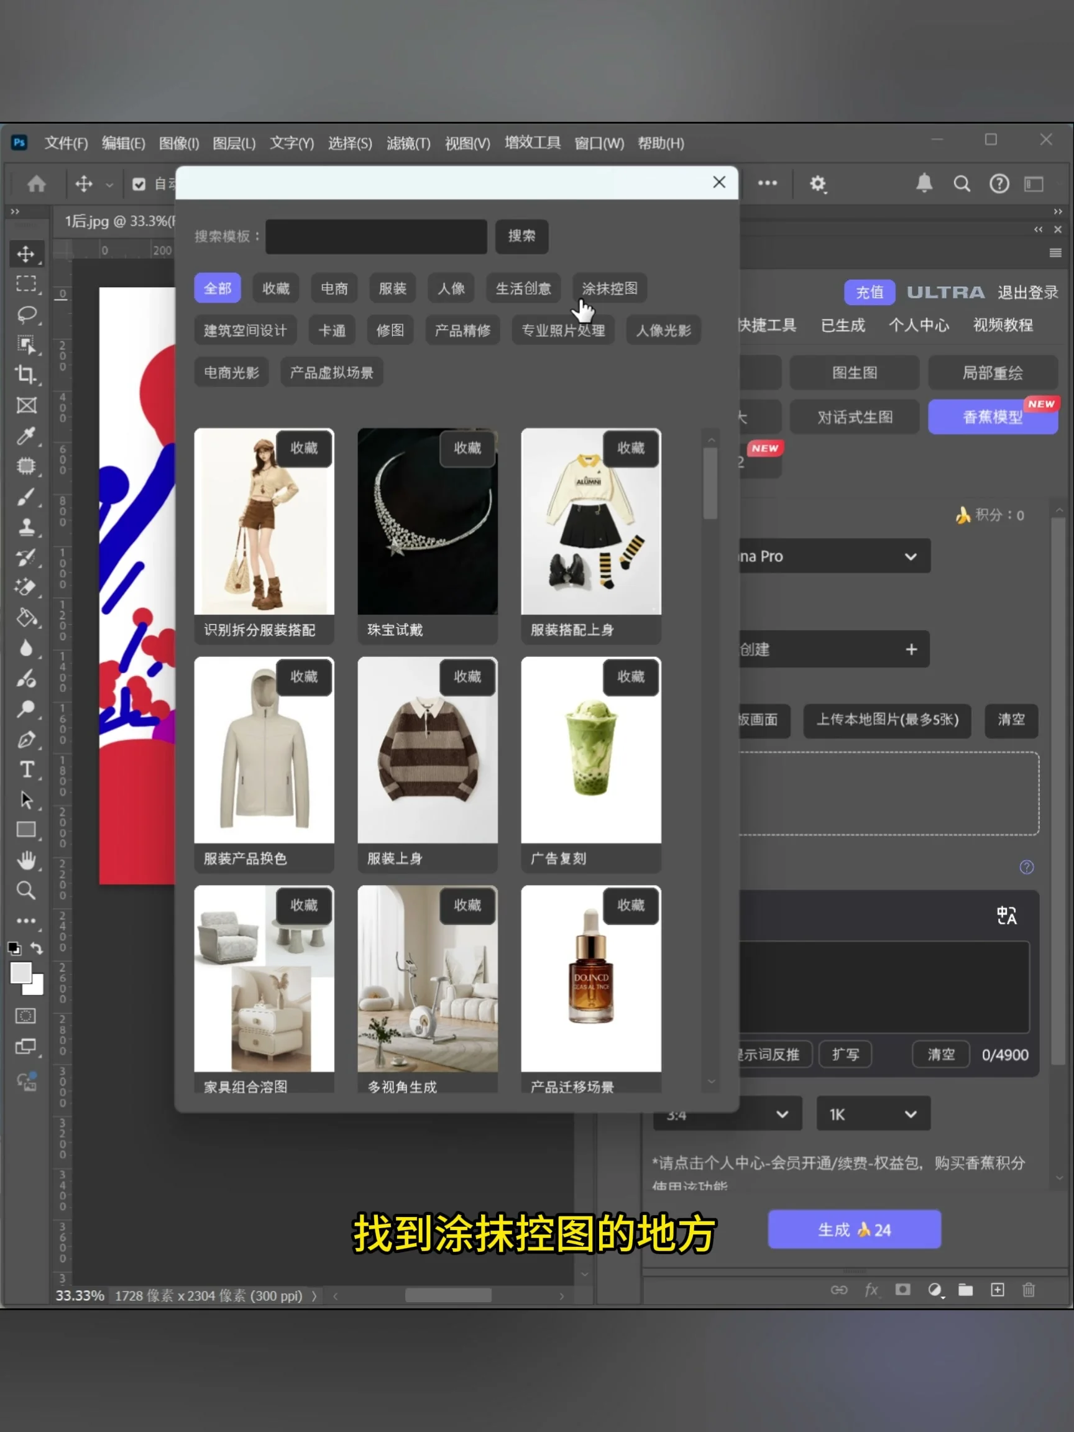Open the status bar info chevron
This screenshot has height=1432, width=1074.
pyautogui.click(x=314, y=1295)
